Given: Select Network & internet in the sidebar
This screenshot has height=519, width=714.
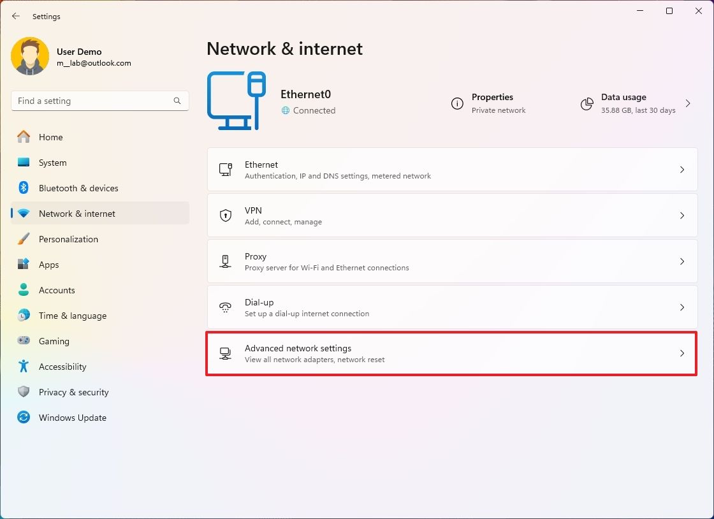Looking at the screenshot, I should click(x=77, y=214).
